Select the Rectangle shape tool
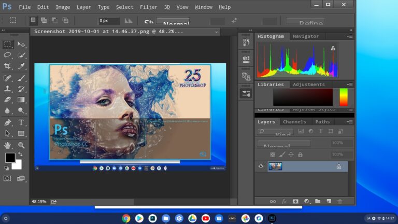 (21, 133)
